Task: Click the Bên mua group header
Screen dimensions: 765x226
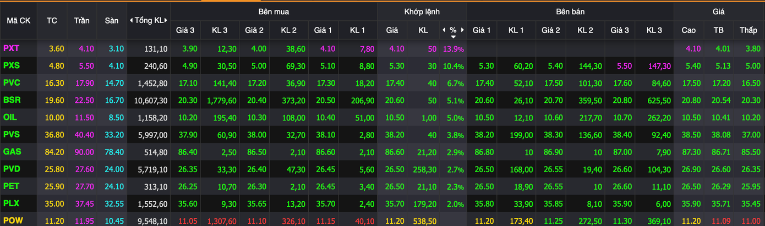Action: click(274, 11)
